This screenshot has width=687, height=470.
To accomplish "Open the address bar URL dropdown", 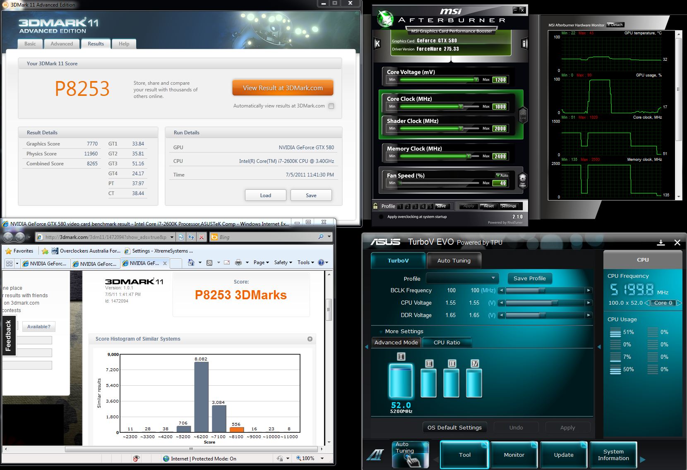I will click(x=172, y=237).
